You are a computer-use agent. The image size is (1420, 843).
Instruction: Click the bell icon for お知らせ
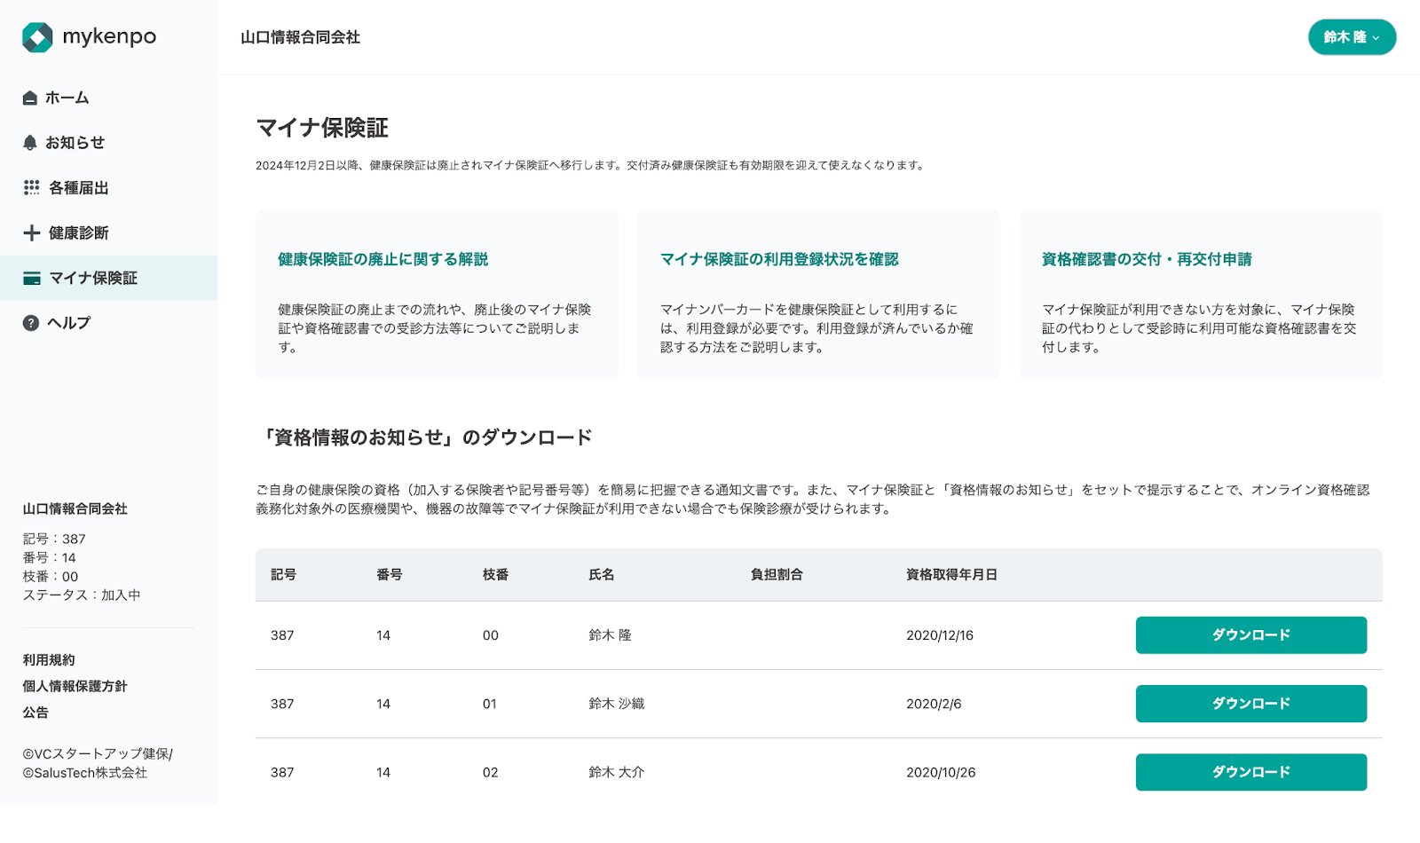click(x=30, y=143)
